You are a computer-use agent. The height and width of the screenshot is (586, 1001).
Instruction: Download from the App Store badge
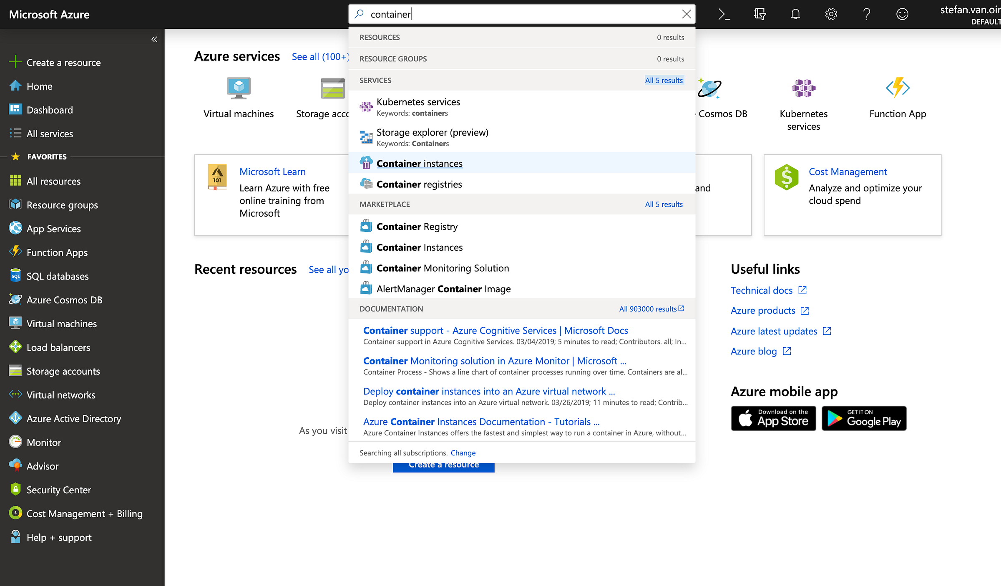click(x=773, y=418)
